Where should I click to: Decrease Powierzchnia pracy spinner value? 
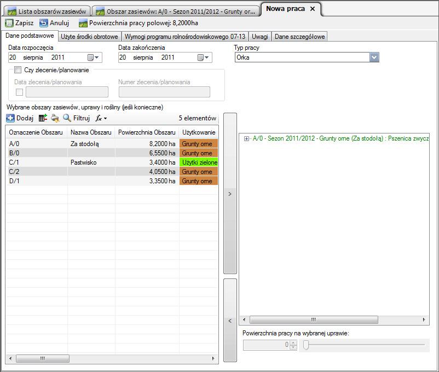293,347
